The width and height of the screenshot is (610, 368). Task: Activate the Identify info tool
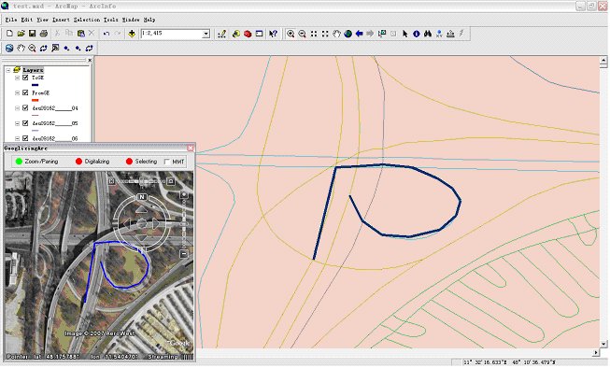click(x=417, y=34)
